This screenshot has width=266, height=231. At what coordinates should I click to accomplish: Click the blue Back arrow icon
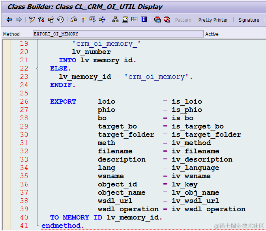(x=9, y=20)
